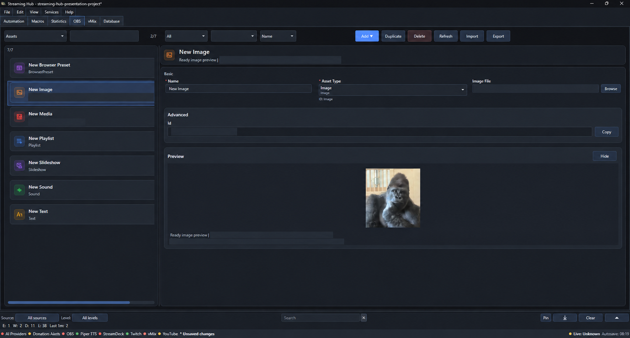Open the Name sort dropdown

tap(278, 36)
